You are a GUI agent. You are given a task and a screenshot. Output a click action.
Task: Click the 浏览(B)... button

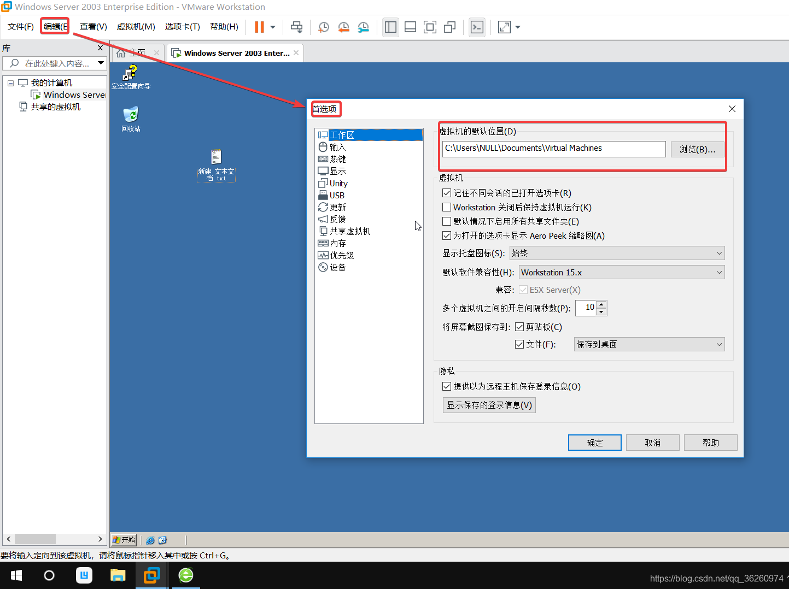tap(697, 149)
